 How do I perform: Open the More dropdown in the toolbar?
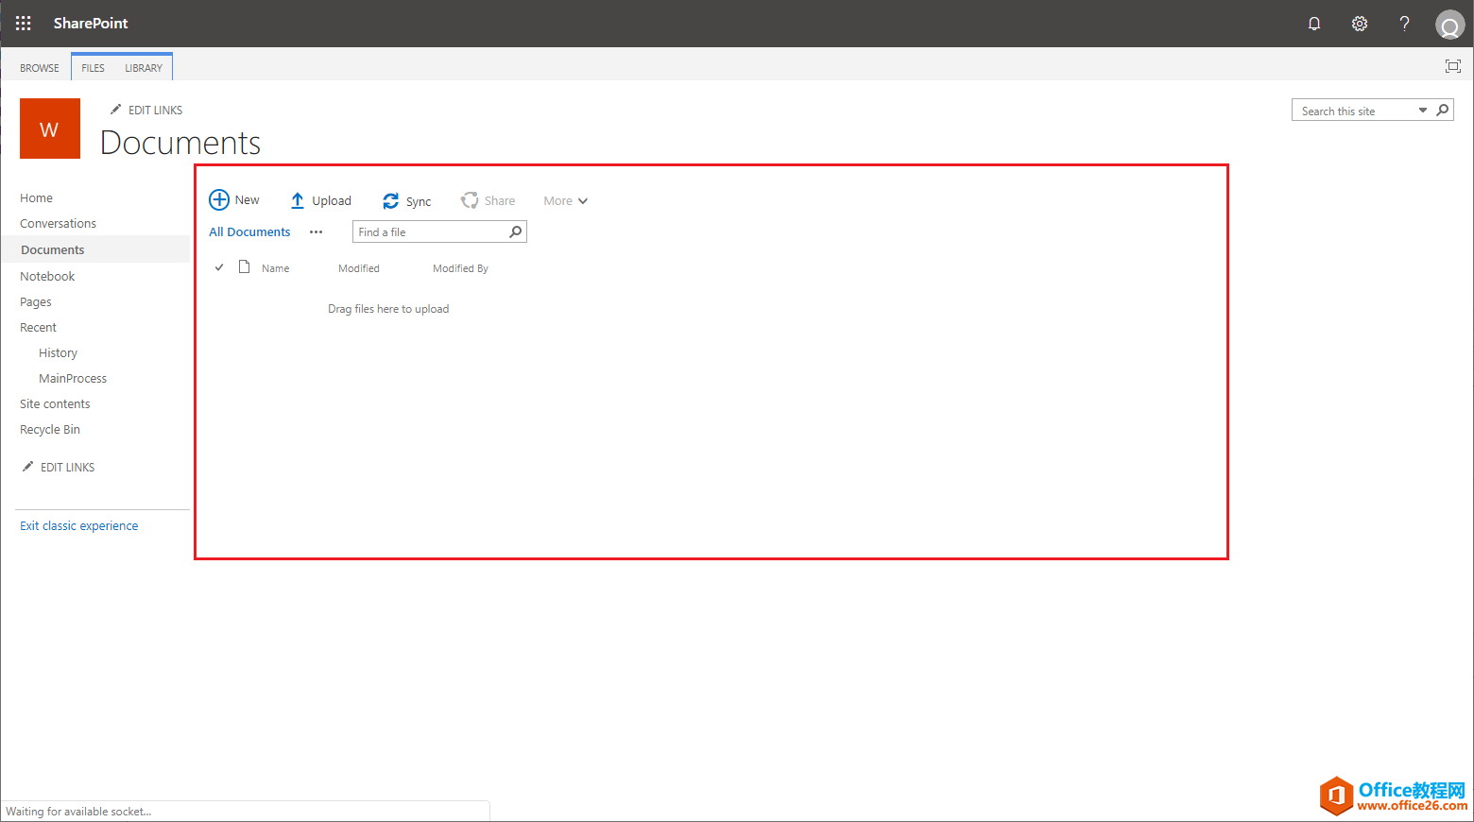pos(565,200)
